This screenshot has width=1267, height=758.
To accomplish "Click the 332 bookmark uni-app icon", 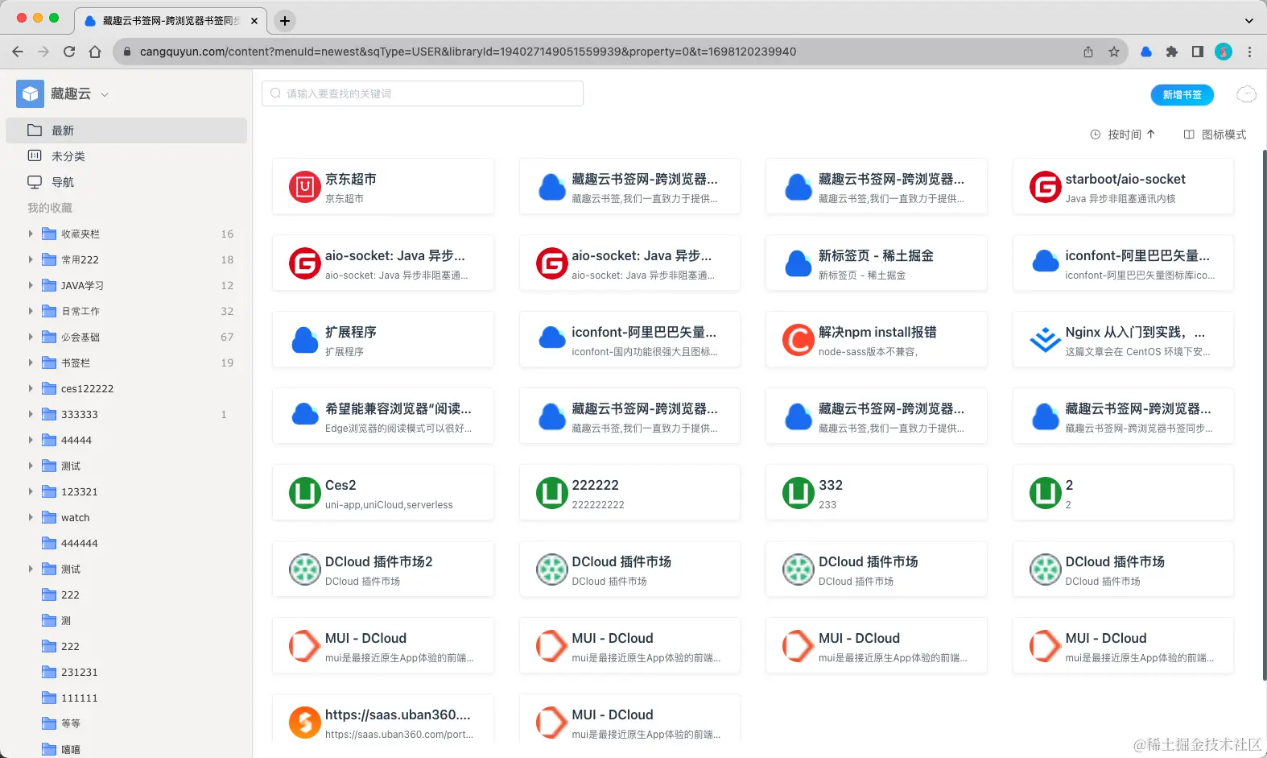I will pos(798,493).
